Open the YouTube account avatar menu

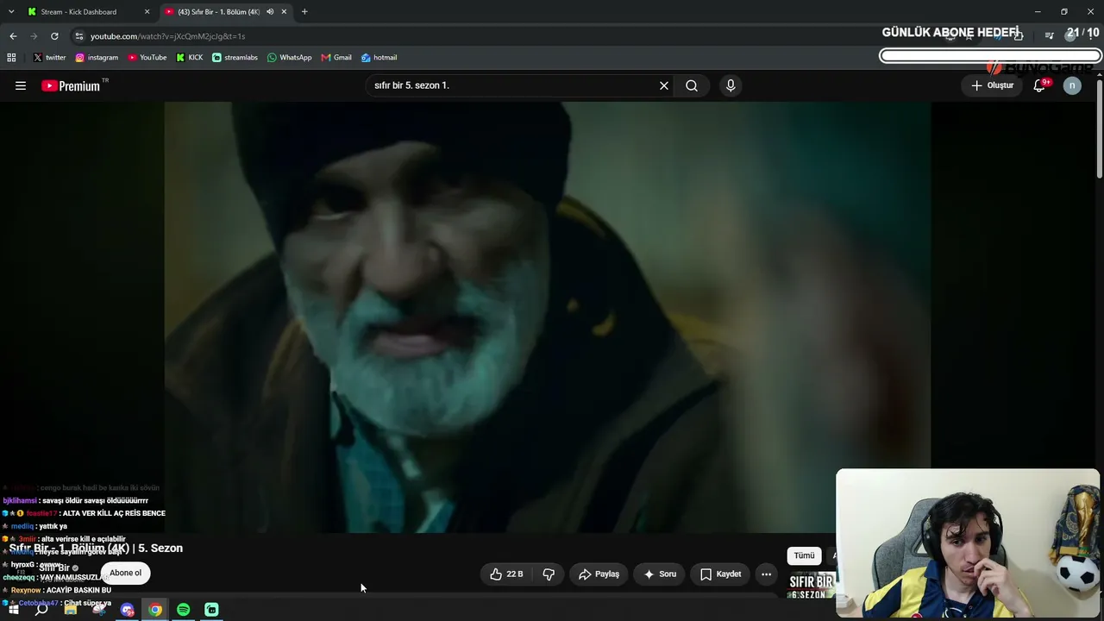click(1072, 85)
